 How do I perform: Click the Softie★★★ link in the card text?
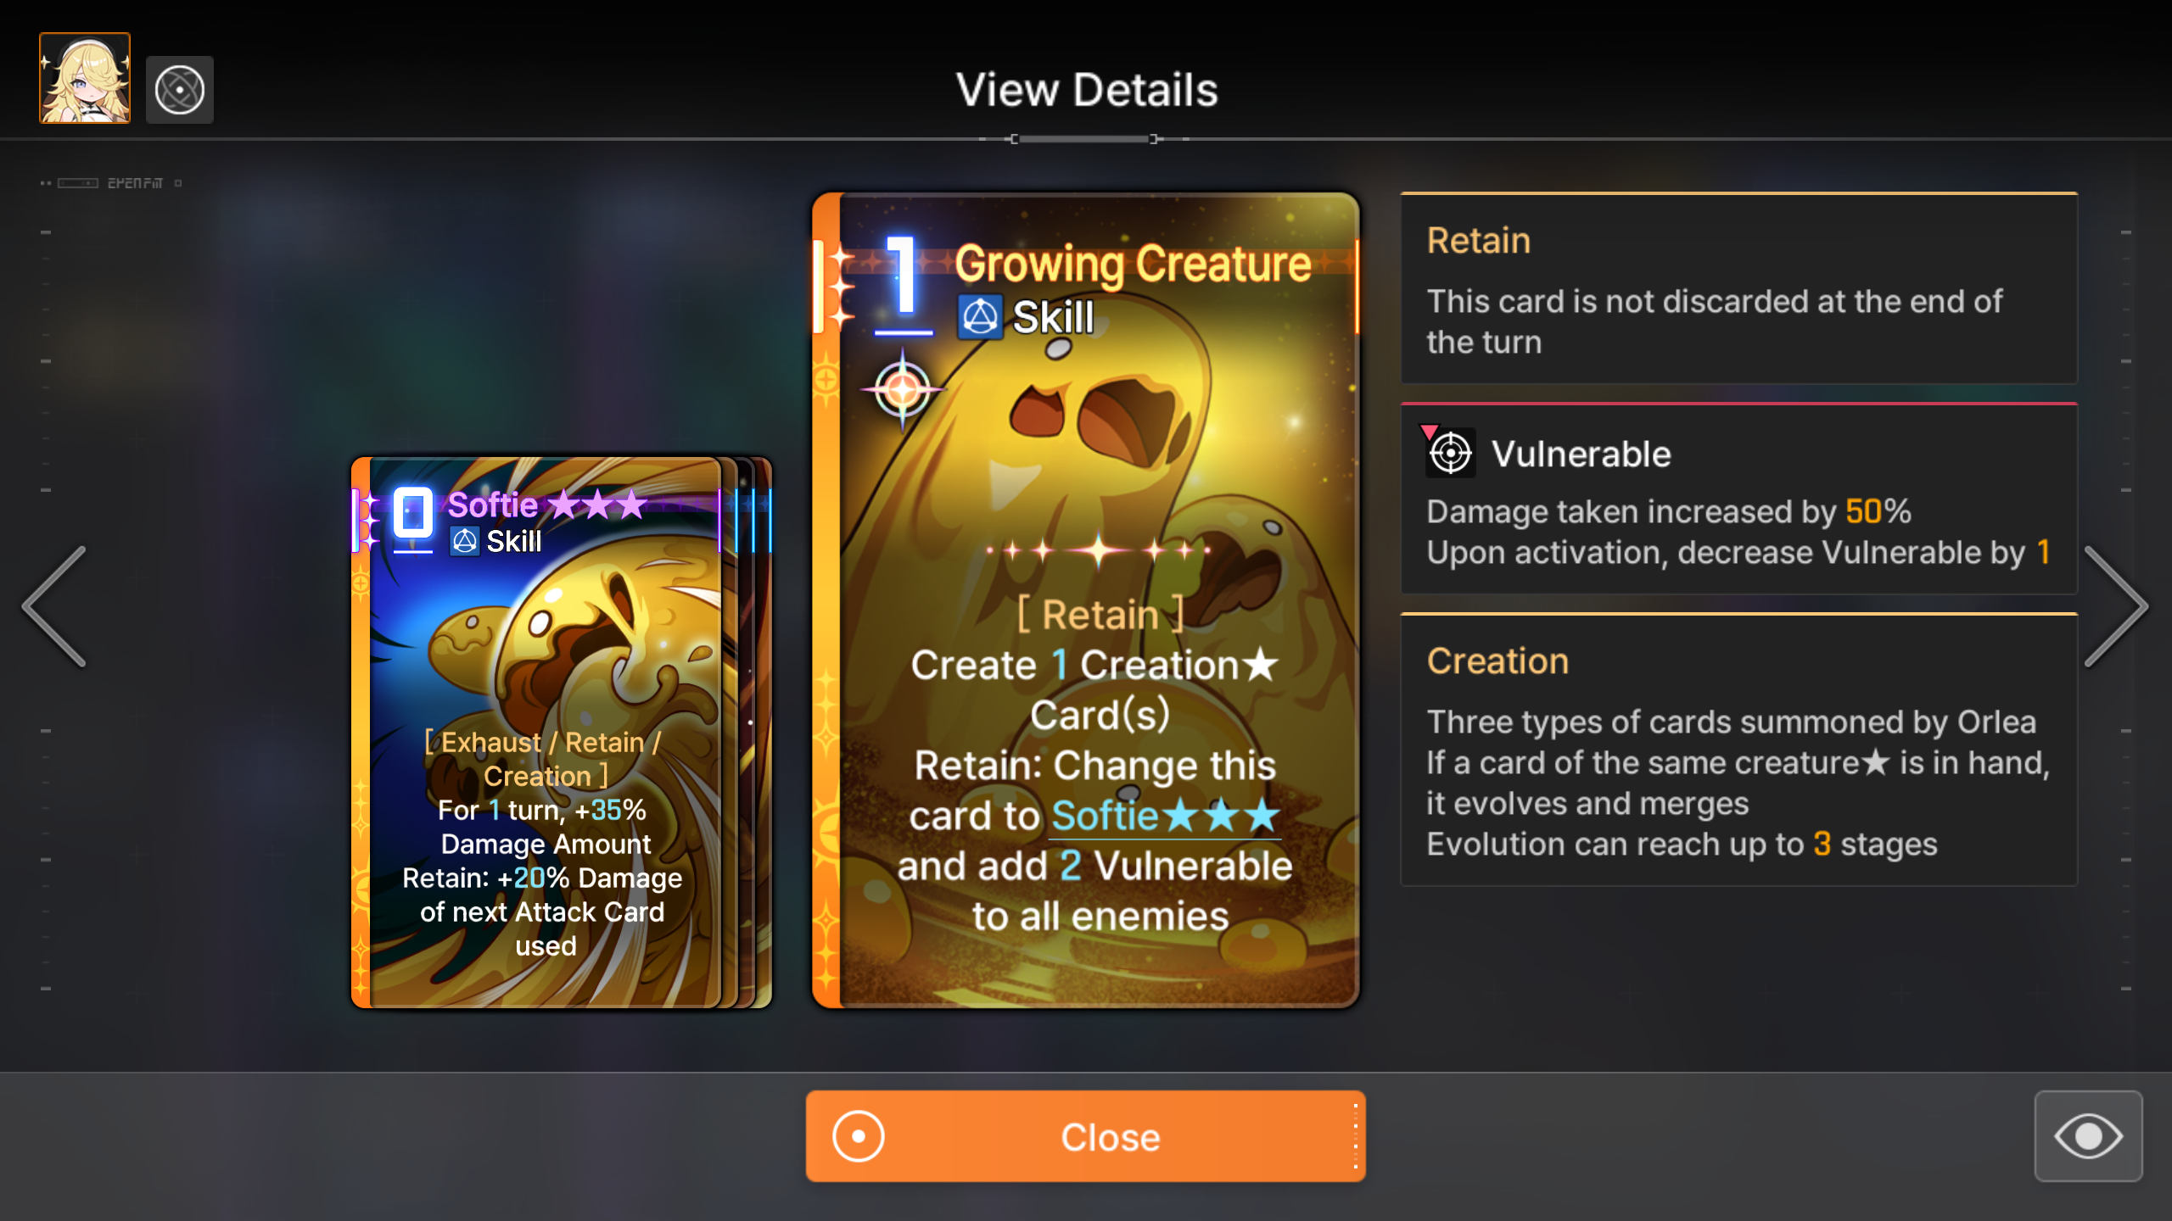pyautogui.click(x=1165, y=817)
